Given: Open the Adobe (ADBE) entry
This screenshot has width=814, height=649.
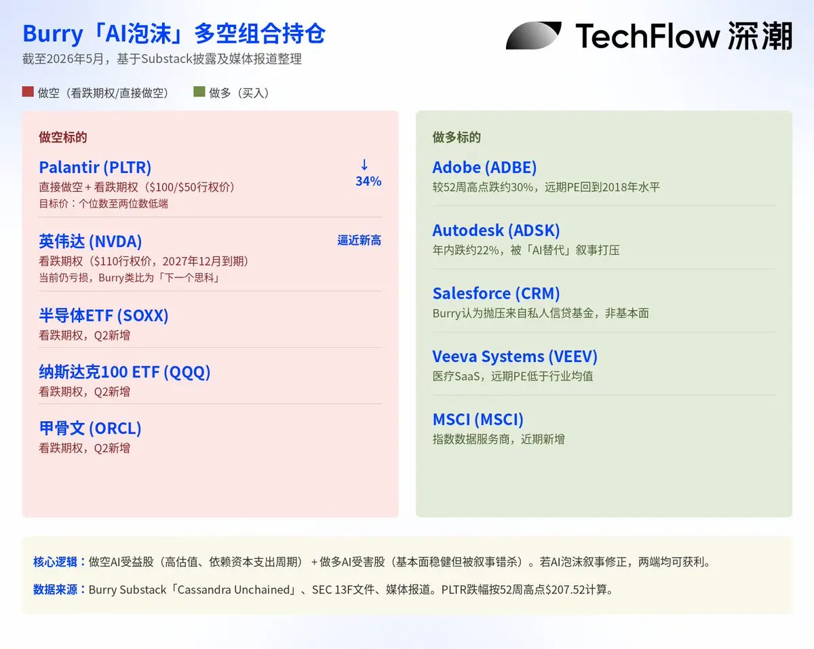Looking at the screenshot, I should pos(484,167).
